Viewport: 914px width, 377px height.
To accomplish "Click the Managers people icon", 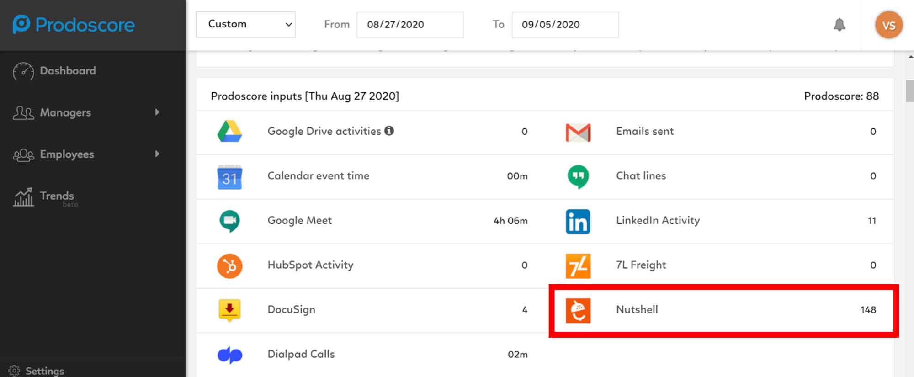I will click(23, 113).
